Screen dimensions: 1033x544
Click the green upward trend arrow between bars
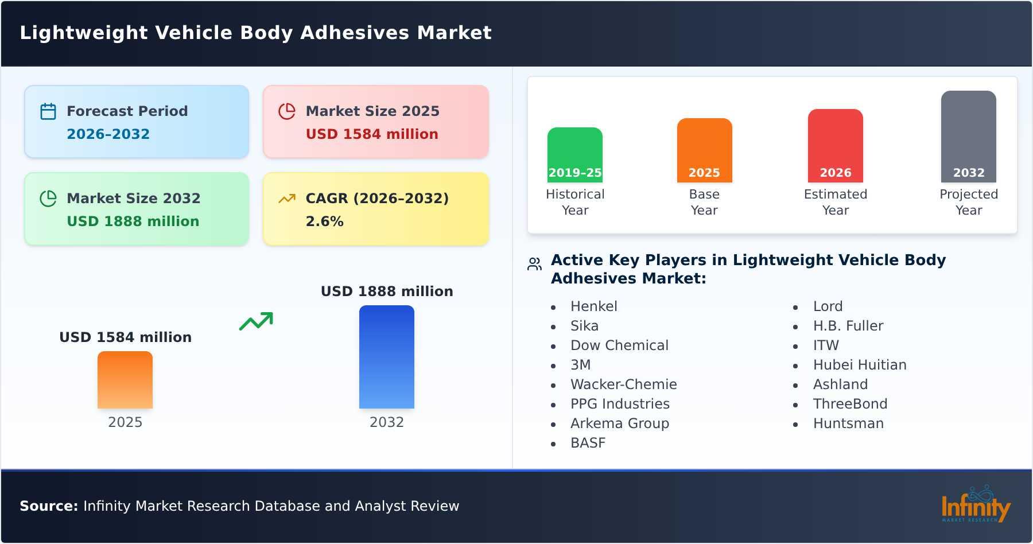(256, 321)
